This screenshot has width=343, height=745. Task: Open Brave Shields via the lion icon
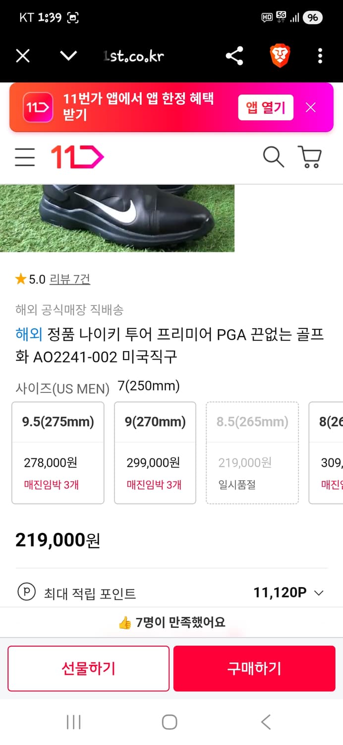pyautogui.click(x=280, y=56)
